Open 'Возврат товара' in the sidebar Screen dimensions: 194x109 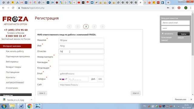click(x=13, y=67)
